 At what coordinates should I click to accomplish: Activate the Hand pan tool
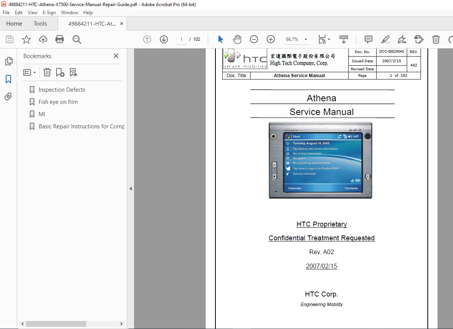pos(237,39)
